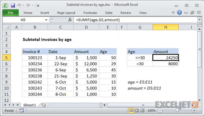The width and height of the screenshot is (204, 116).
Task: Select the Sheet1 worksheet tab
Action: click(30, 105)
